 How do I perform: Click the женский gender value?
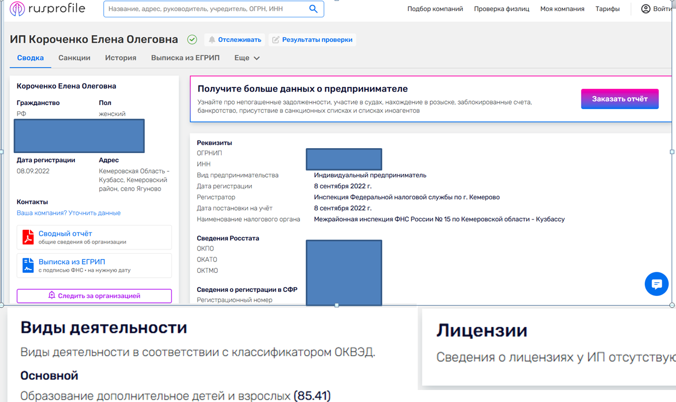coord(112,114)
